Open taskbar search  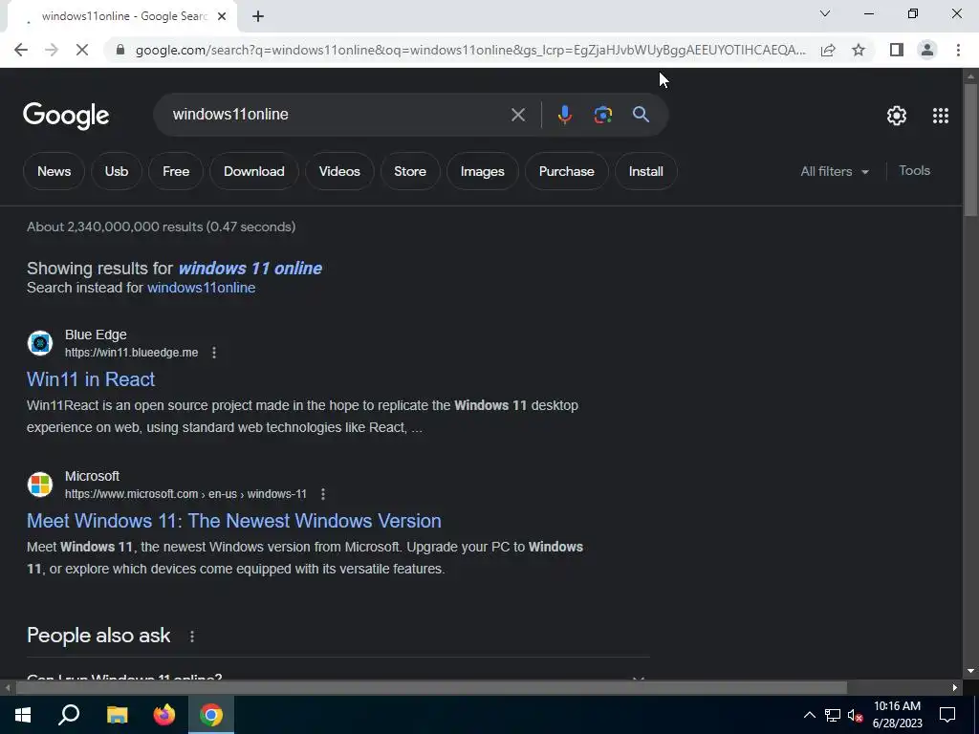(x=69, y=715)
